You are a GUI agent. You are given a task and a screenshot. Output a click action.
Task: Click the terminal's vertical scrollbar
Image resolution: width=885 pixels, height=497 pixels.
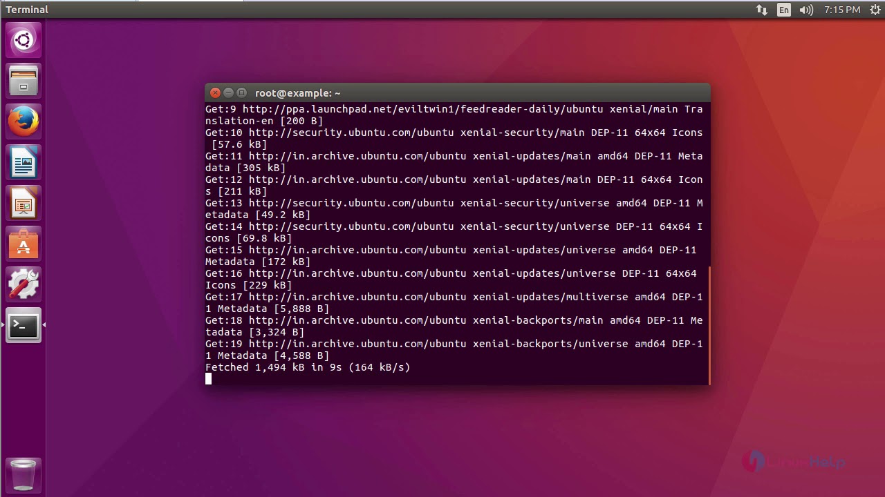pyautogui.click(x=709, y=325)
